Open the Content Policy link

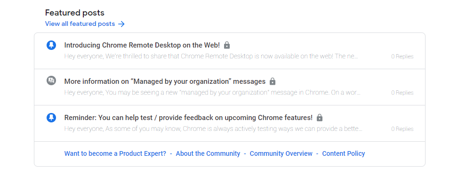344,153
